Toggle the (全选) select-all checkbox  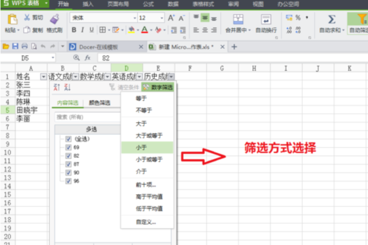click(x=69, y=139)
